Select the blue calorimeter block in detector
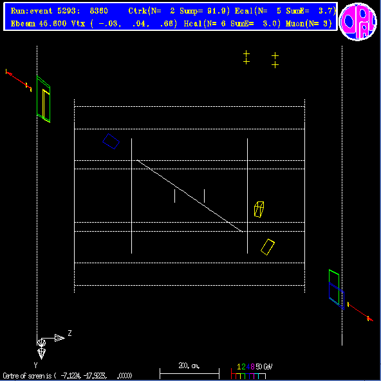Image resolution: width=381 pixels, height=381 pixels. (x=111, y=141)
